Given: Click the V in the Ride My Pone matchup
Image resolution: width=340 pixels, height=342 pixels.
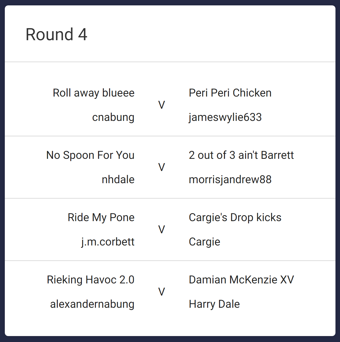Looking at the screenshot, I should [x=161, y=230].
